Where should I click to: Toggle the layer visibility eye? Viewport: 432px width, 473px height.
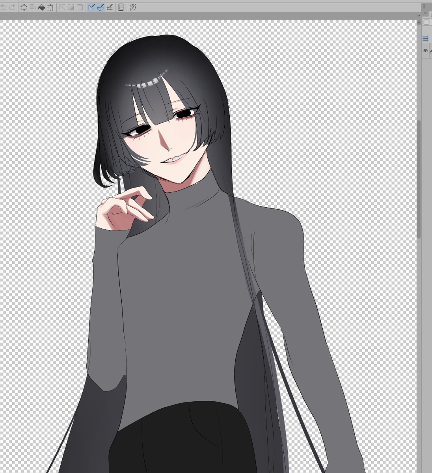(x=425, y=50)
